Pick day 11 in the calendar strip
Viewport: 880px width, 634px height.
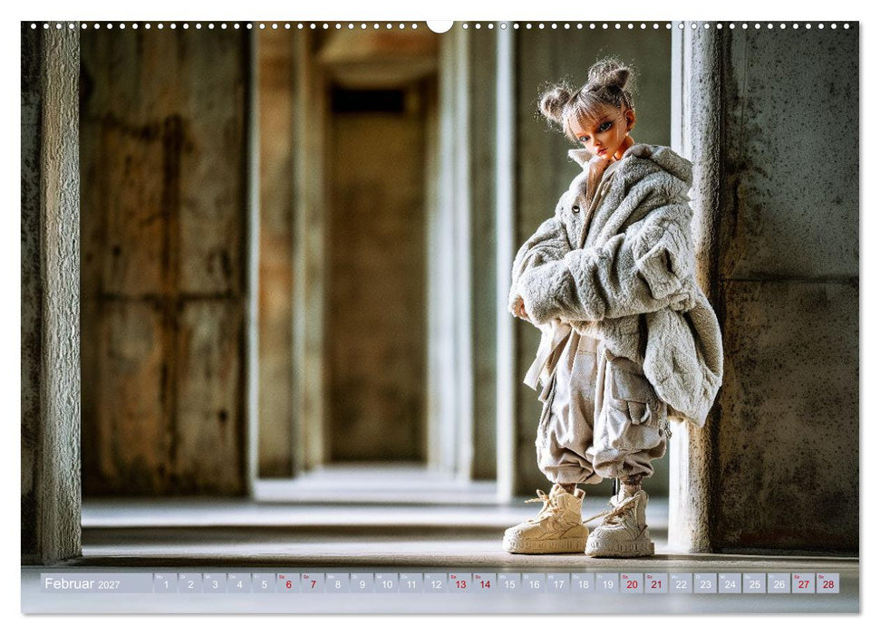pyautogui.click(x=411, y=583)
